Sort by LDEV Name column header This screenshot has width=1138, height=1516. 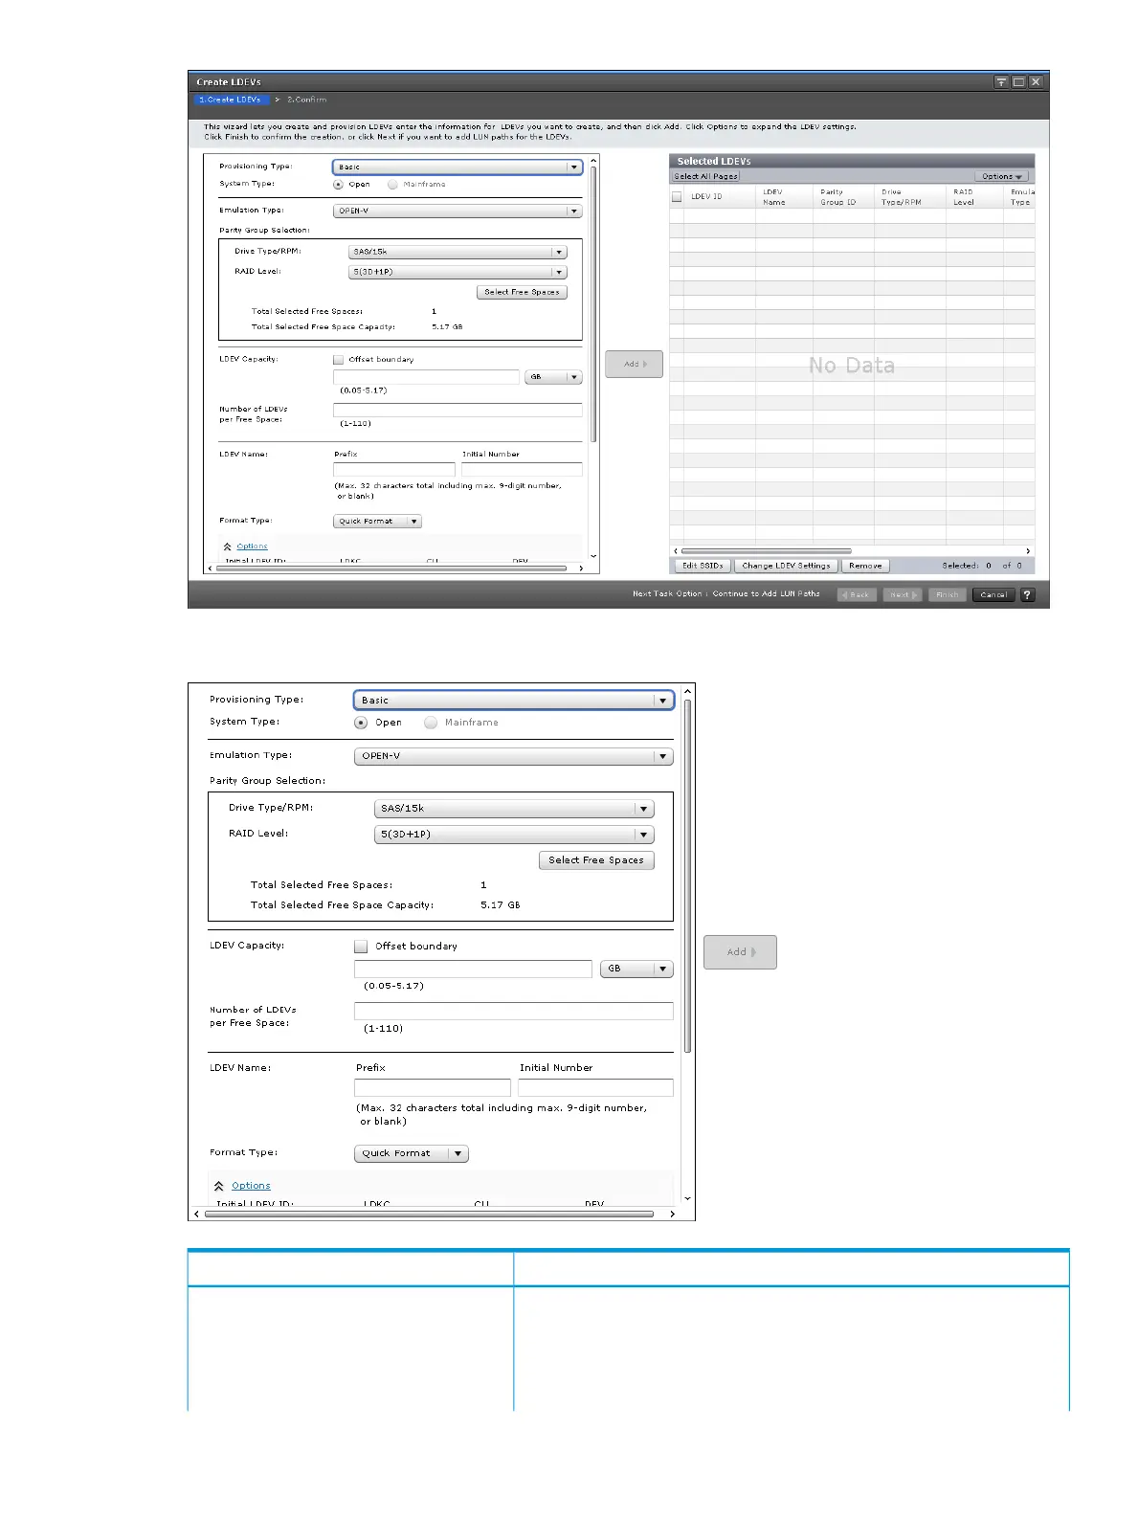click(774, 197)
